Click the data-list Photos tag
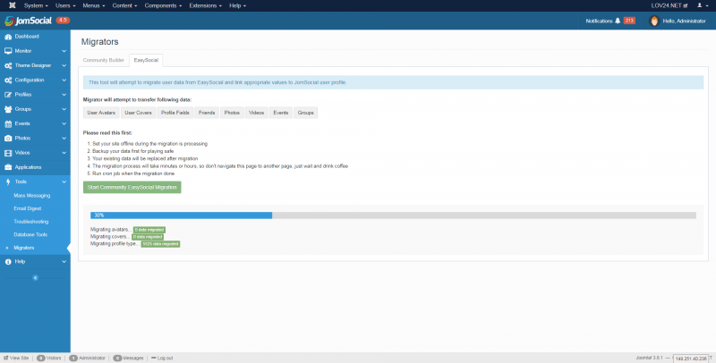This screenshot has height=363, width=716. 232,113
